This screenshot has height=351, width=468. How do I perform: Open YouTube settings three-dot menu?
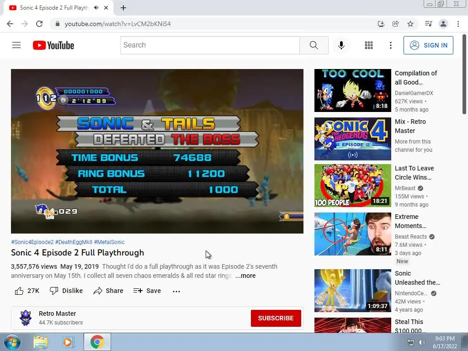[390, 45]
